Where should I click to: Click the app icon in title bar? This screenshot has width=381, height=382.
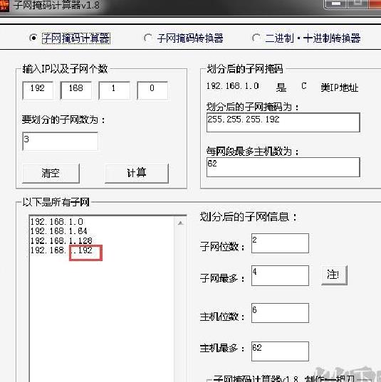[x=4, y=6]
